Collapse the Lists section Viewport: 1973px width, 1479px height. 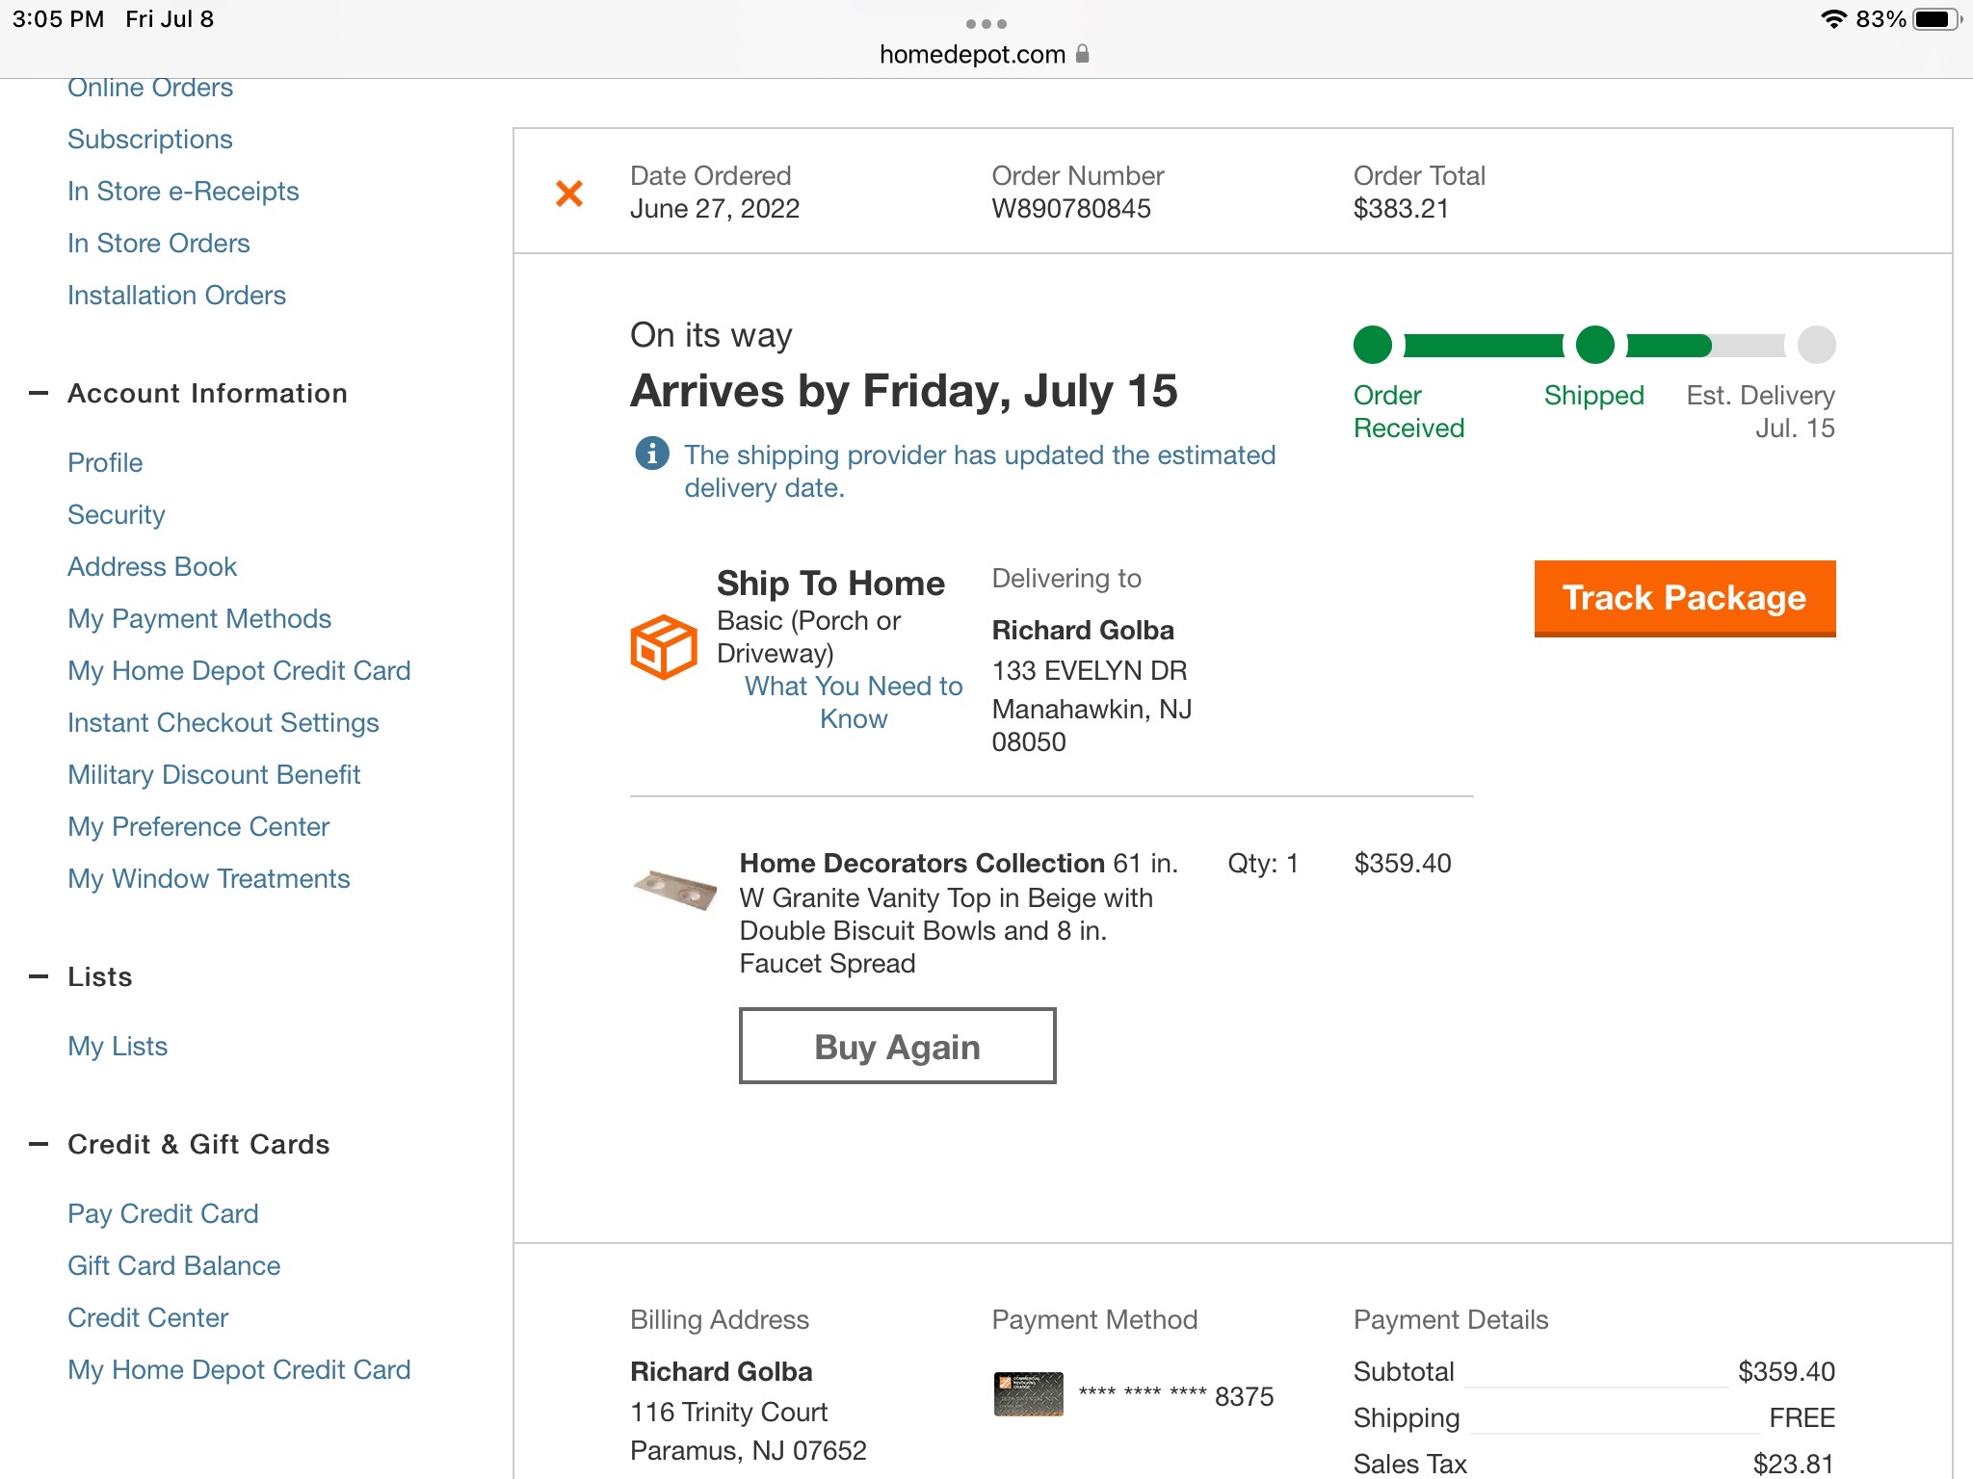tap(39, 976)
